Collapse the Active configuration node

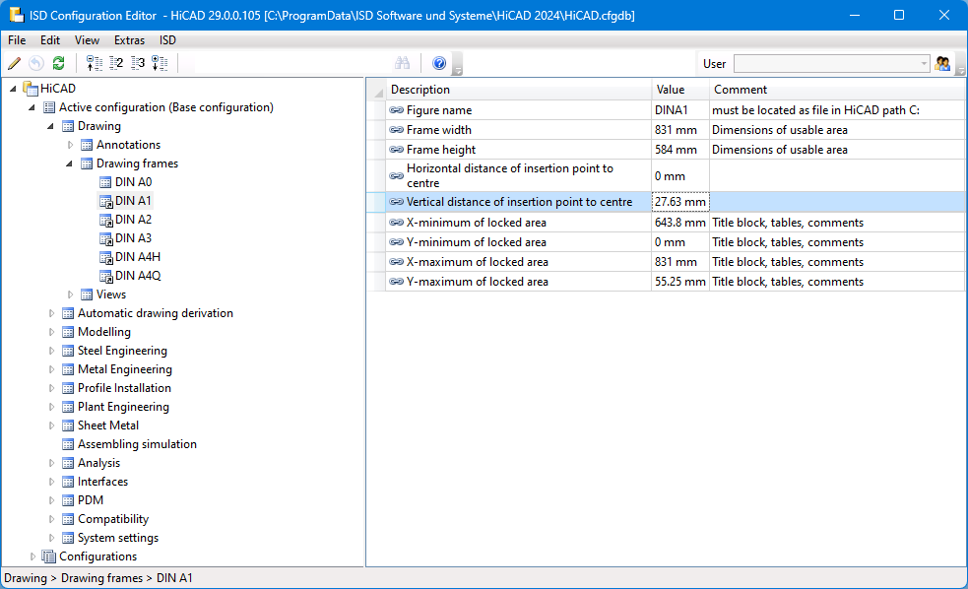32,107
